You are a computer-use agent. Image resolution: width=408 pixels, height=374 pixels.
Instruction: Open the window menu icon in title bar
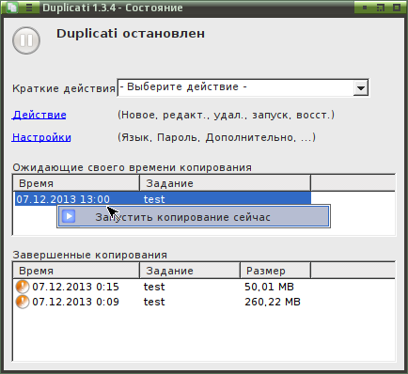(x=29, y=8)
